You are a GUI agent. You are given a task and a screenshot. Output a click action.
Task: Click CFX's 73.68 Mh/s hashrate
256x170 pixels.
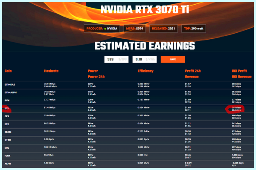[x=49, y=115]
